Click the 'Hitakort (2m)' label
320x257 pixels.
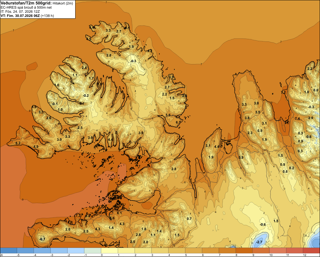(63, 3)
